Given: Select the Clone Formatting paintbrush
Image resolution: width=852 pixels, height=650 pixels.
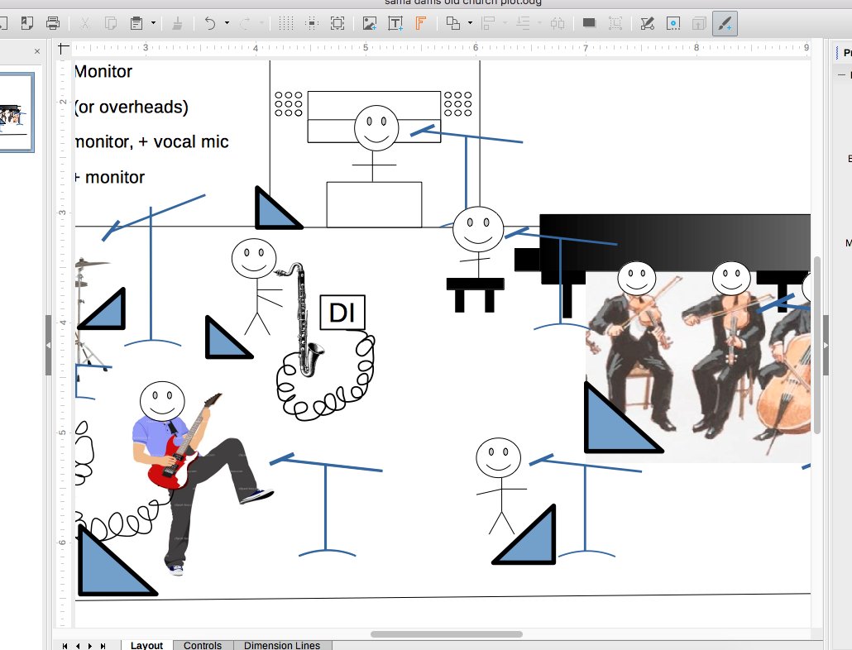Looking at the screenshot, I should 177,23.
